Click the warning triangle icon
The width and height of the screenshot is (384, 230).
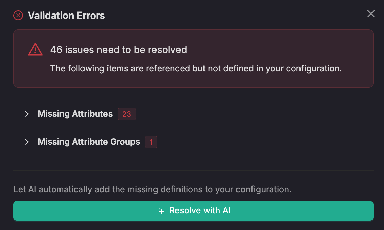[x=35, y=50]
